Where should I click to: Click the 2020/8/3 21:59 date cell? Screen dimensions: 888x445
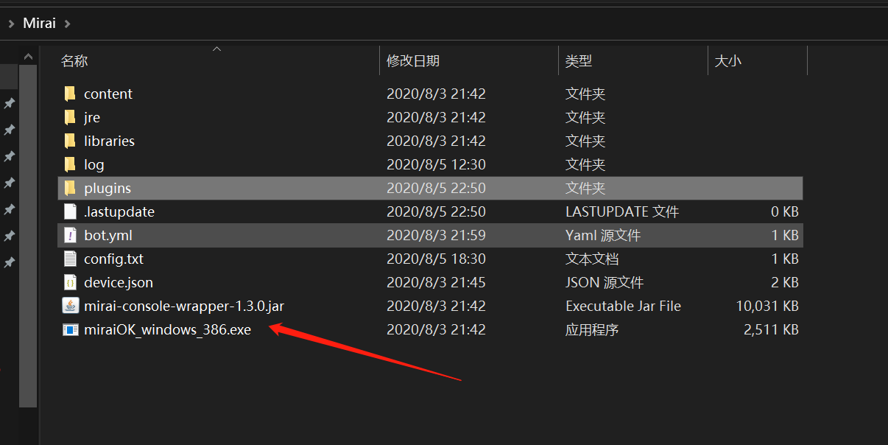pos(436,235)
